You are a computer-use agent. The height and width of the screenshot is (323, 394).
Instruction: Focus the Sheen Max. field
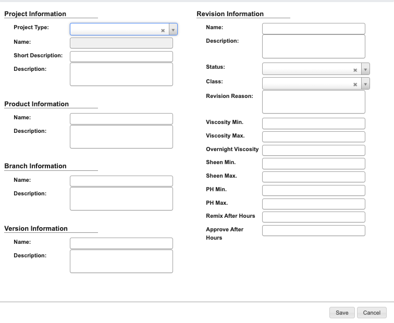[314, 177]
